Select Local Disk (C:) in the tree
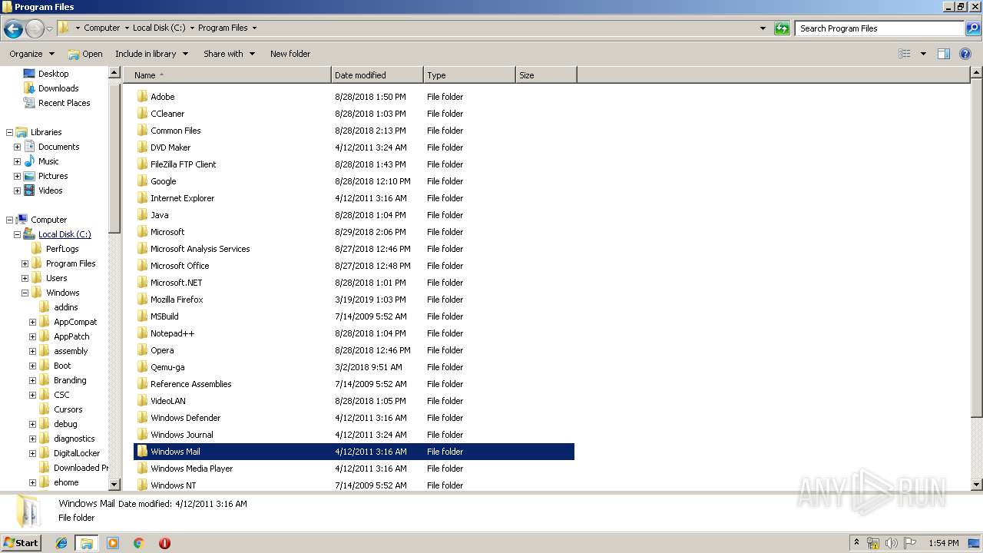 click(x=65, y=234)
